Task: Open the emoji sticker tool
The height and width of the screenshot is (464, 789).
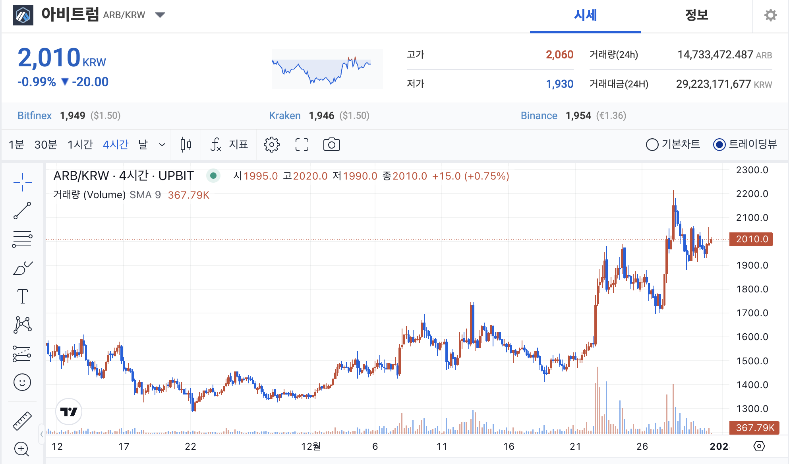Action: click(x=22, y=382)
